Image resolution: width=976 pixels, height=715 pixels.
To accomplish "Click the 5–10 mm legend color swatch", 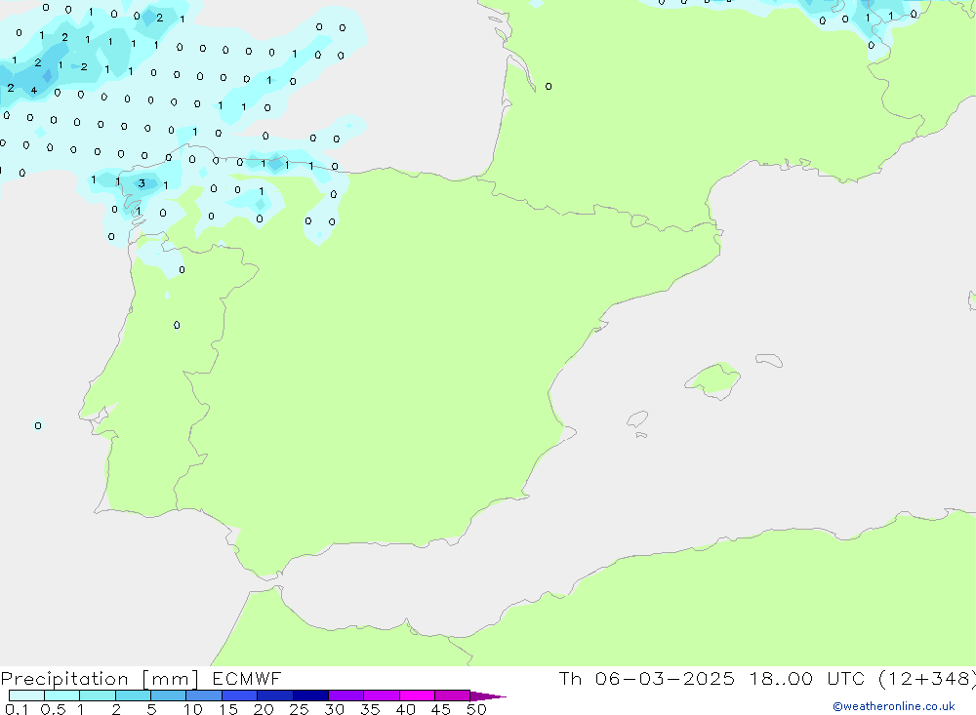I will point(169,695).
